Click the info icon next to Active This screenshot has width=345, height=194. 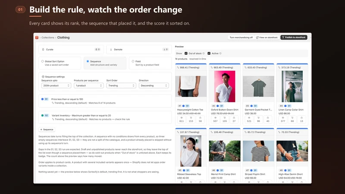pyautogui.click(x=220, y=53)
